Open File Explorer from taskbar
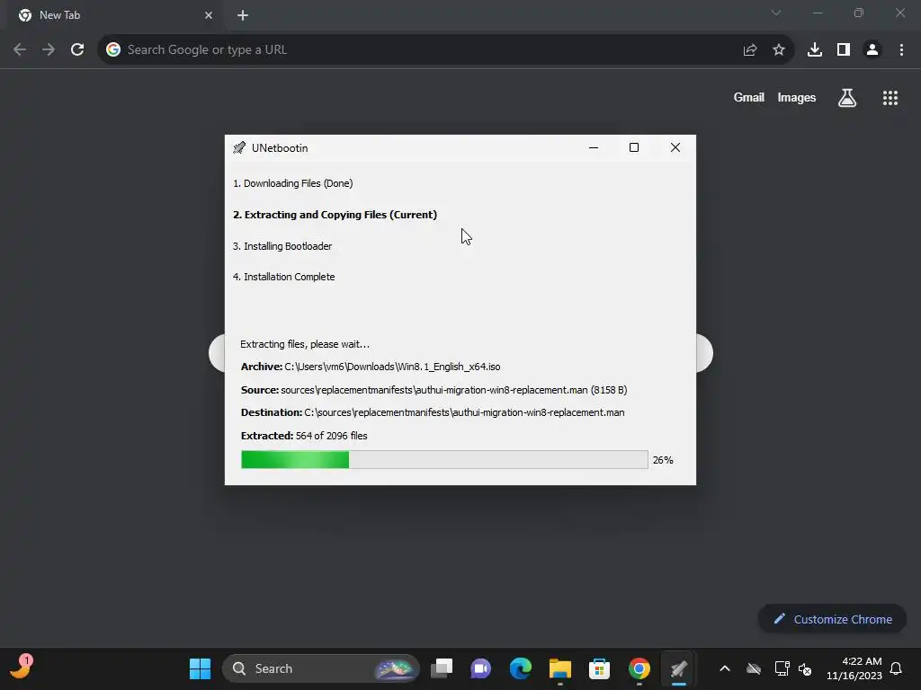The height and width of the screenshot is (690, 921). pos(559,668)
